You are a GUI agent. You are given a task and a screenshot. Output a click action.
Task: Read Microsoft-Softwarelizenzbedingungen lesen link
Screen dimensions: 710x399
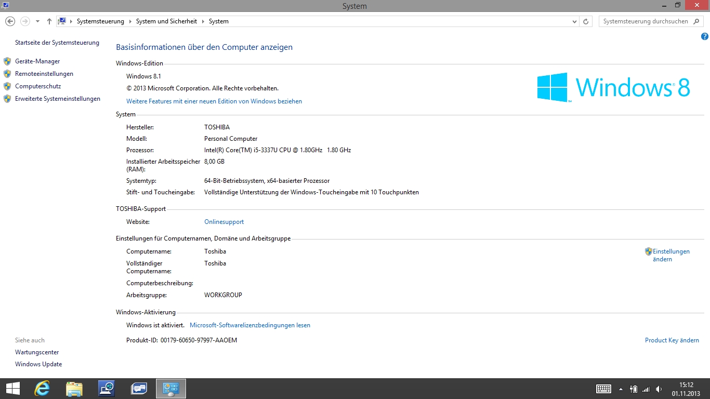click(250, 325)
